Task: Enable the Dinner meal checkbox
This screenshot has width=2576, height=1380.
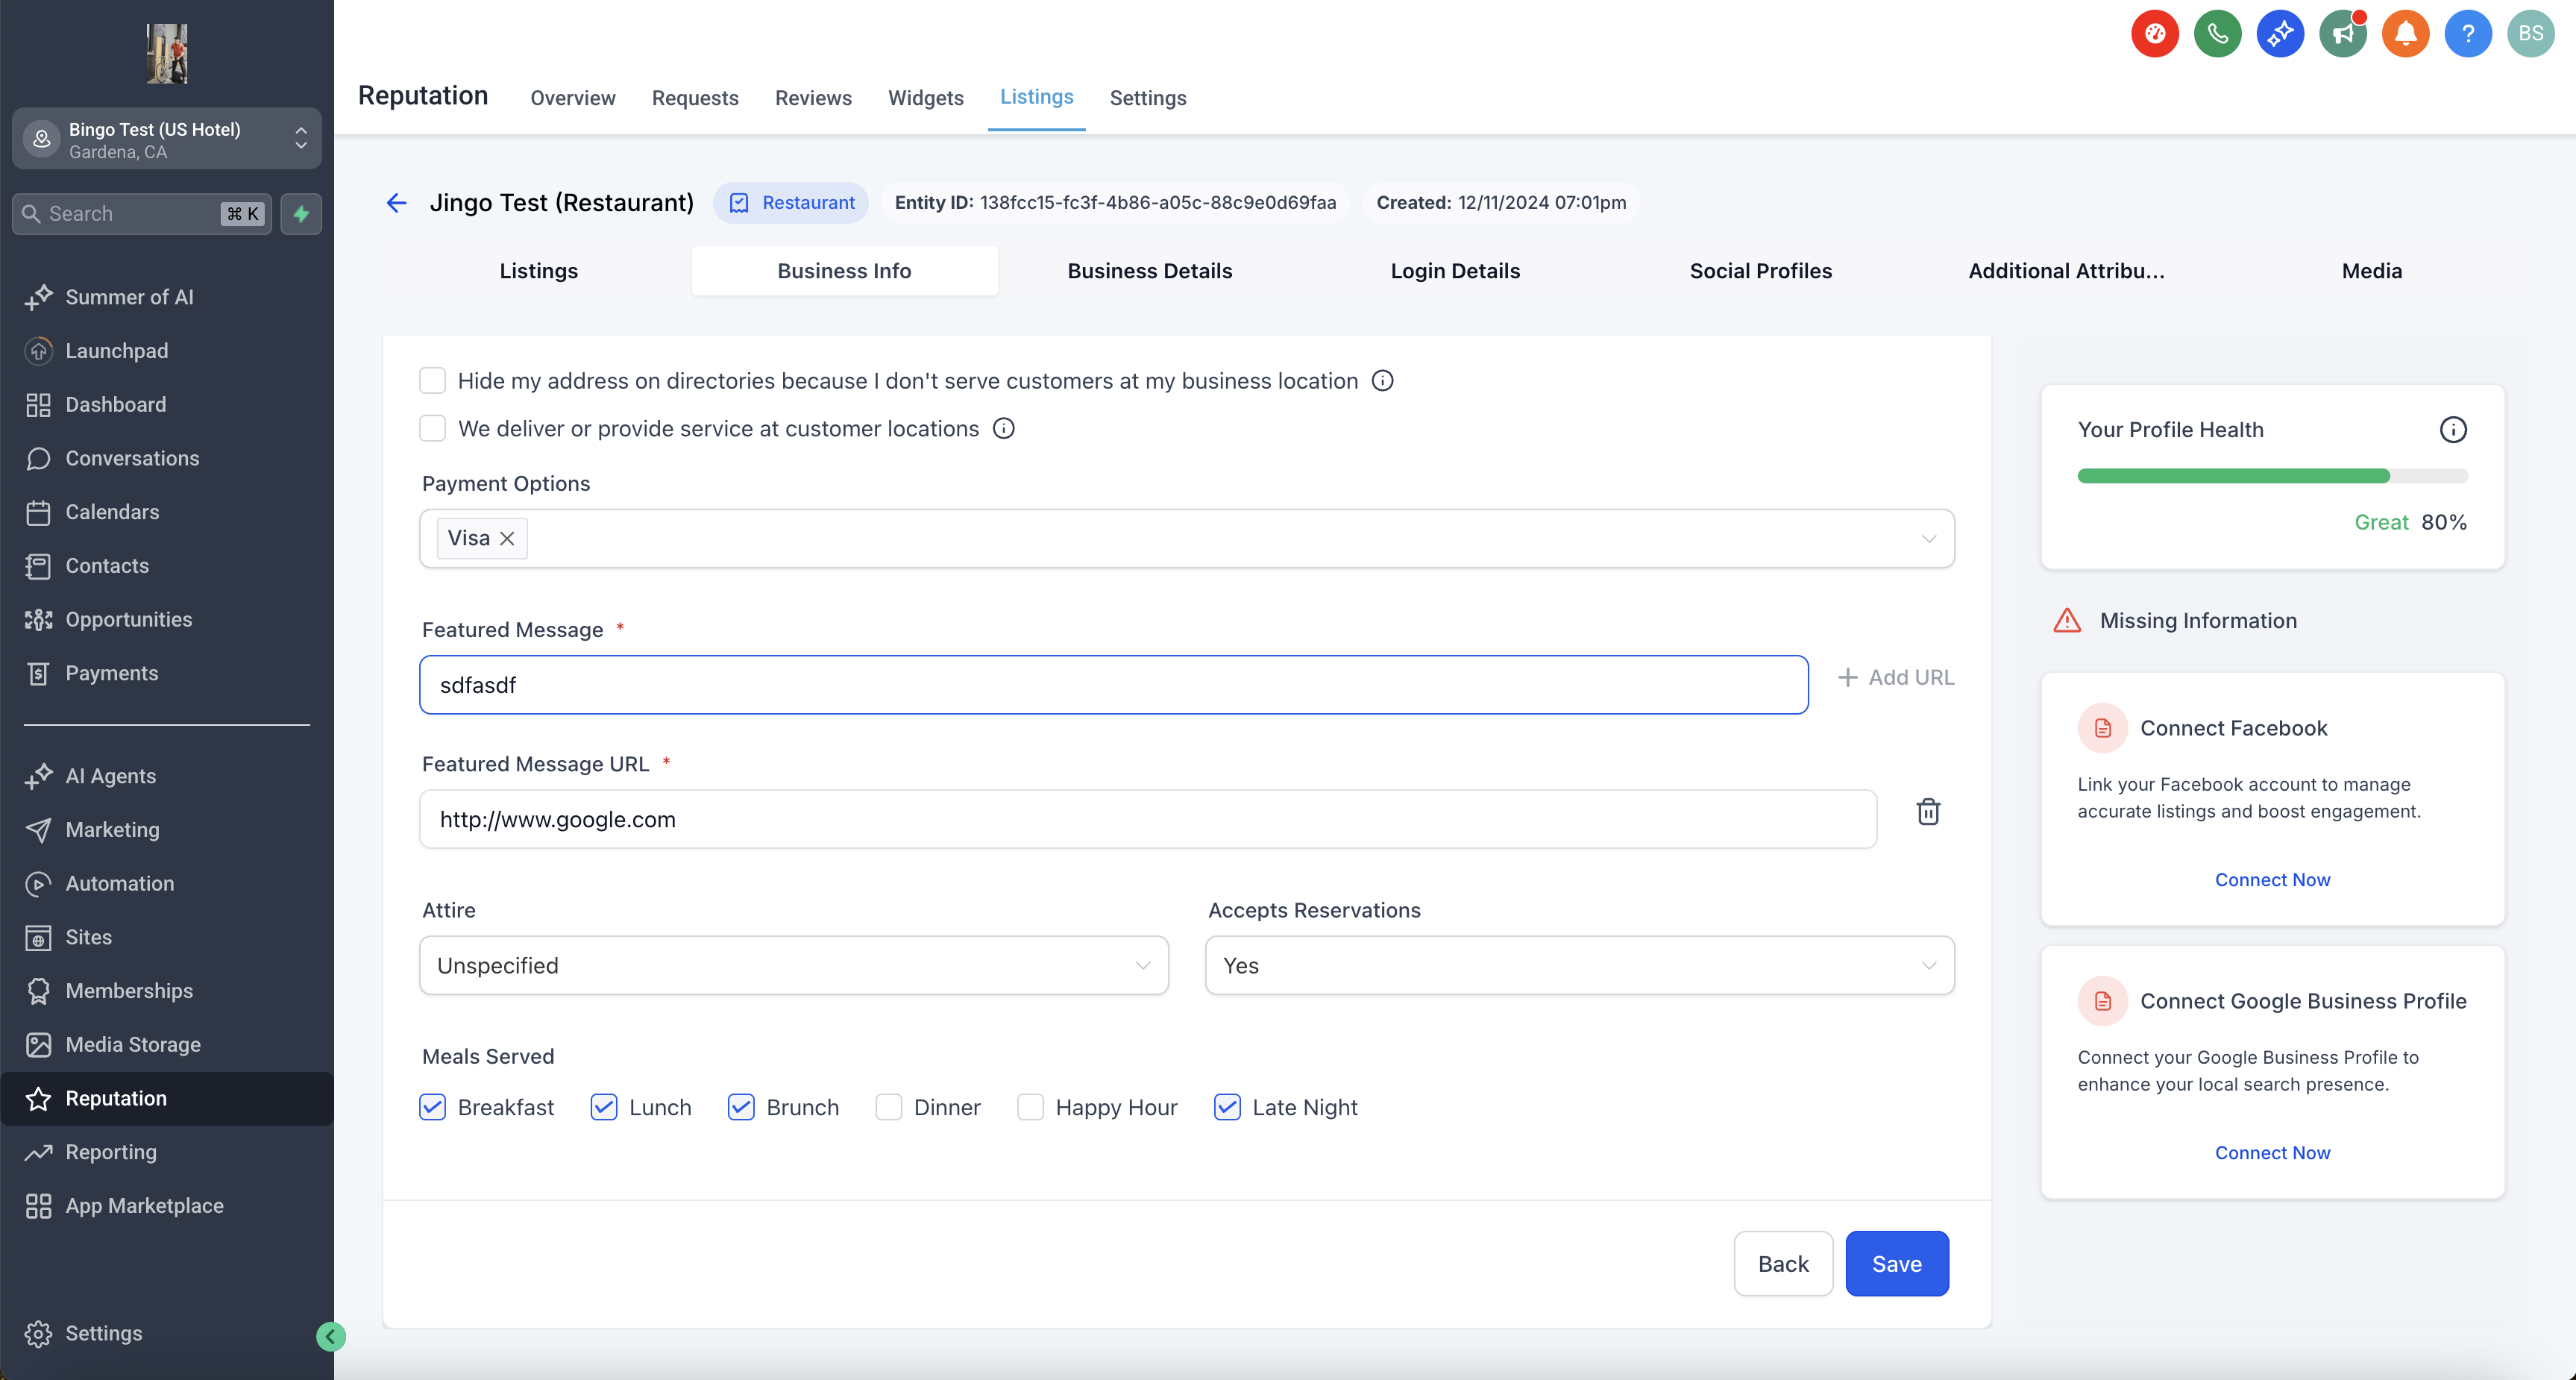Action: click(x=888, y=1107)
